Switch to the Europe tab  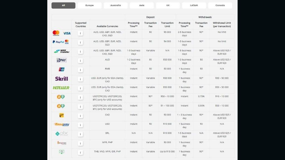pos(90,6)
